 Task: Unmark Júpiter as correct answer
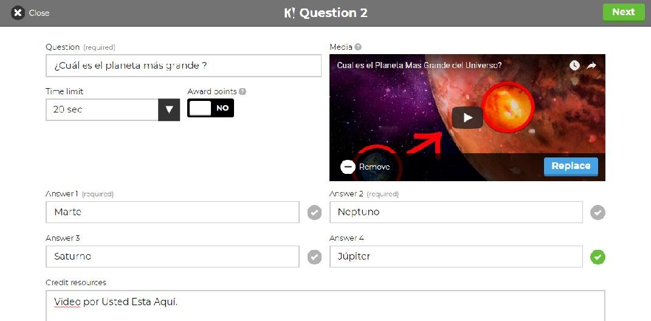pos(598,257)
